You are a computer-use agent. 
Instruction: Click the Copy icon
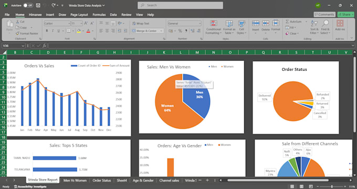coord(17,28)
